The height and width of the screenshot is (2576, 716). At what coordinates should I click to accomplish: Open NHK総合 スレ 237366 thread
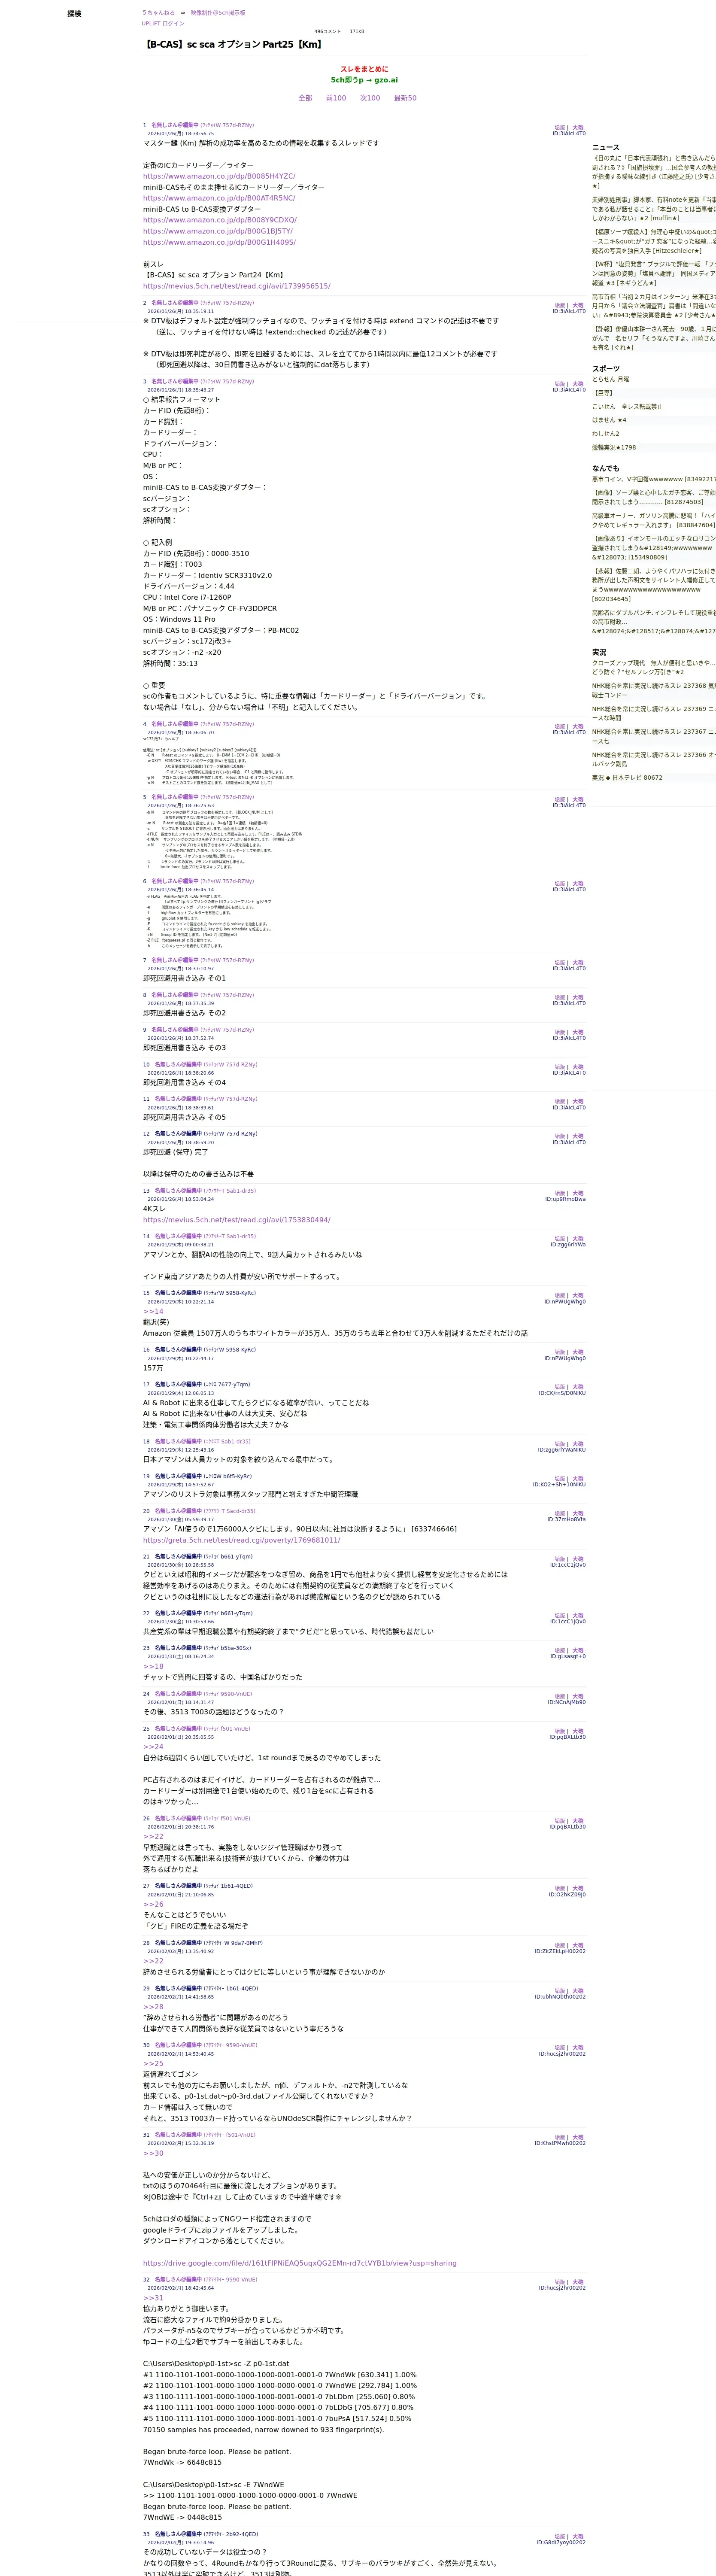[654, 759]
